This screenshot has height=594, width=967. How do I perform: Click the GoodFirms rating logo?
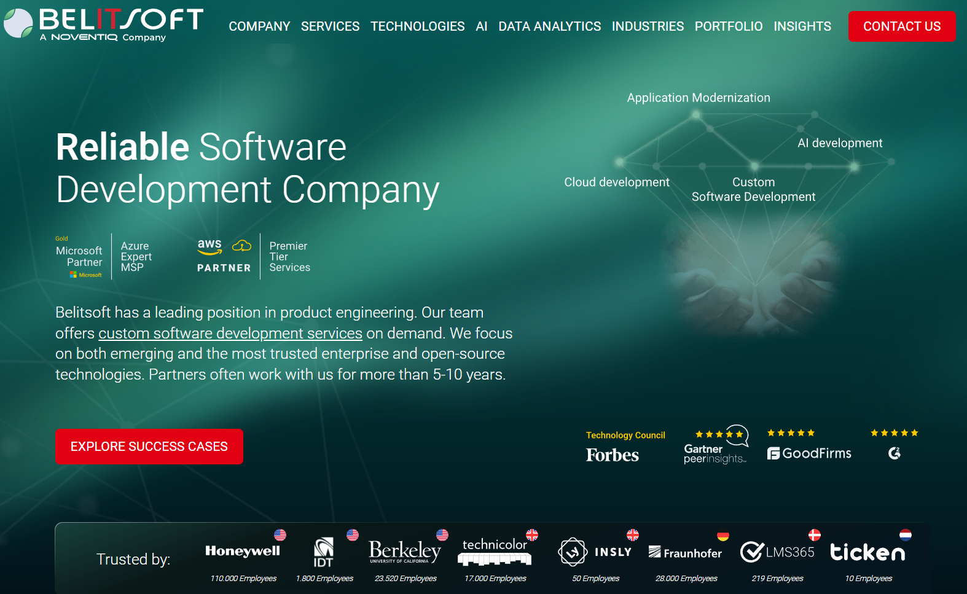pyautogui.click(x=809, y=445)
